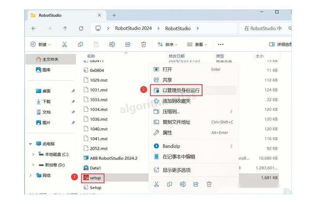Select the file 1029.mst
The height and width of the screenshot is (204, 316).
pyautogui.click(x=96, y=80)
